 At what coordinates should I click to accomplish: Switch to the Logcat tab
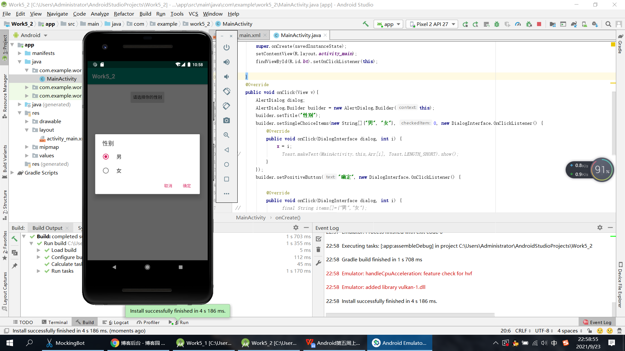pyautogui.click(x=116, y=322)
